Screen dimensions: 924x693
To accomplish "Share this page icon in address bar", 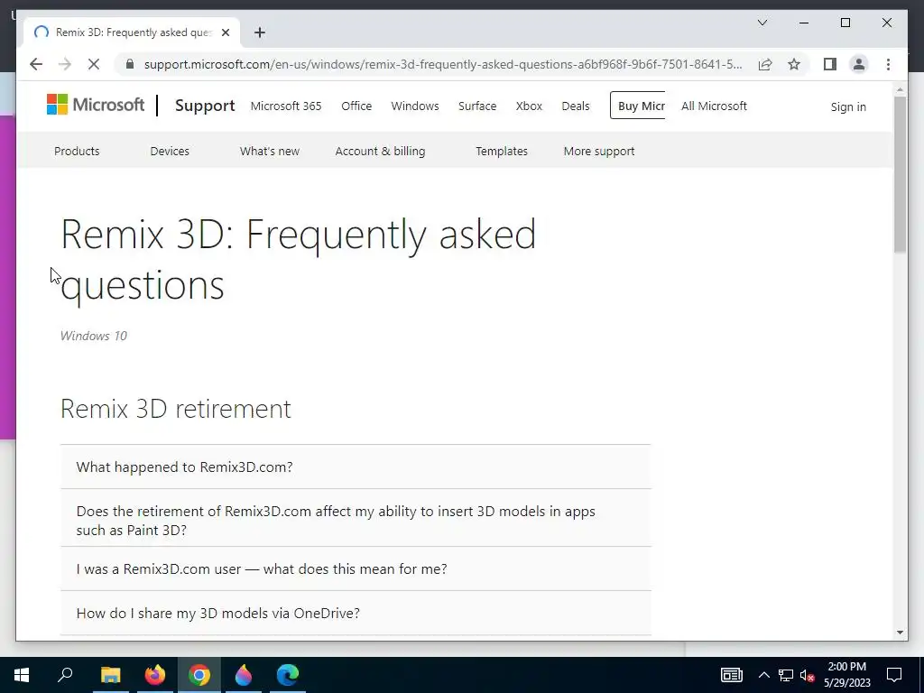I will 765,64.
